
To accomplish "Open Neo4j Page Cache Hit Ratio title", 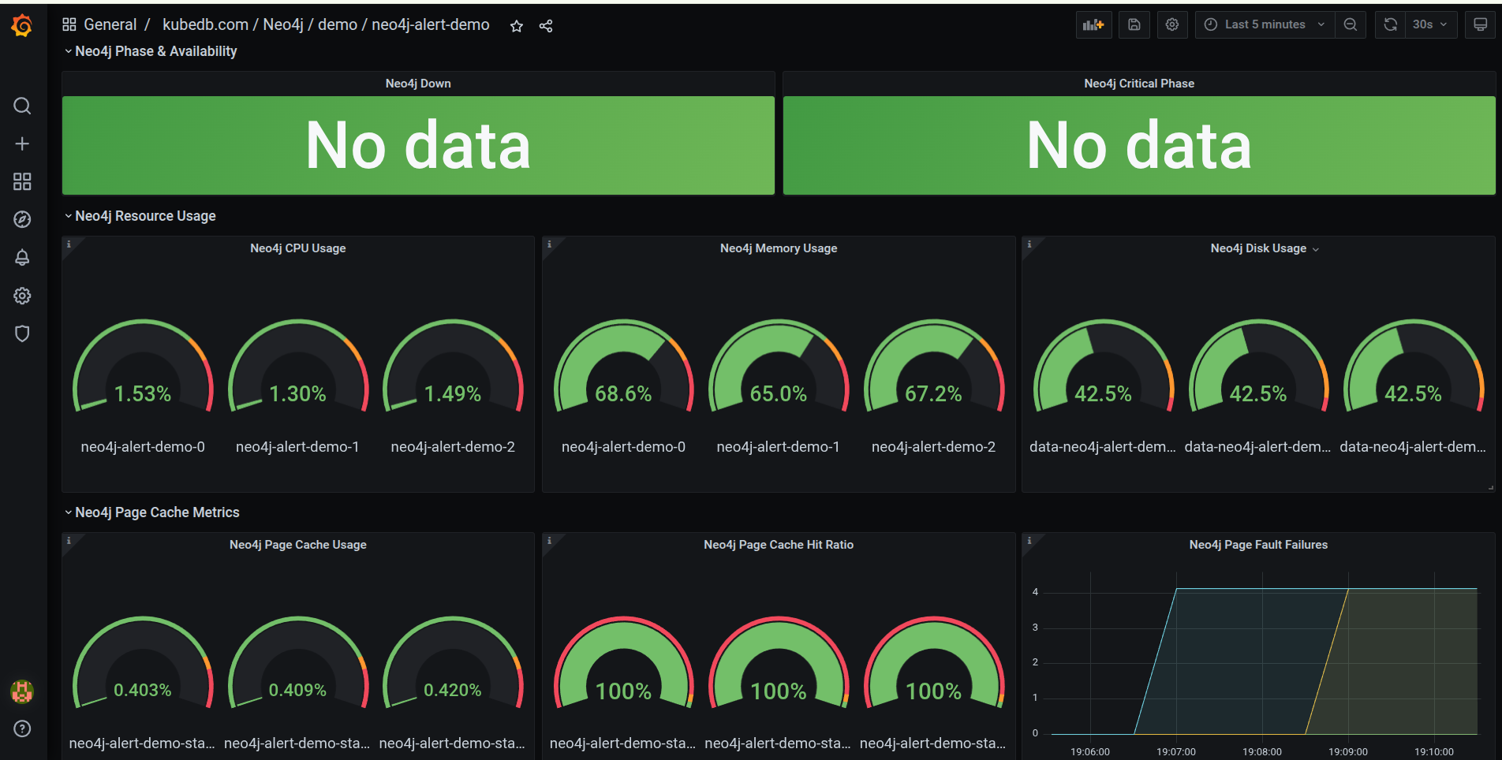I will click(779, 545).
